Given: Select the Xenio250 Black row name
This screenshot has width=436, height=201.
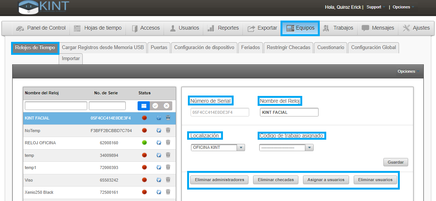Looking at the screenshot, I should click(39, 192).
